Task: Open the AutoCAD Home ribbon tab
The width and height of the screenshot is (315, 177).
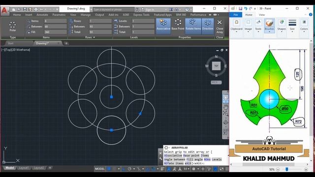Action: click(17, 15)
